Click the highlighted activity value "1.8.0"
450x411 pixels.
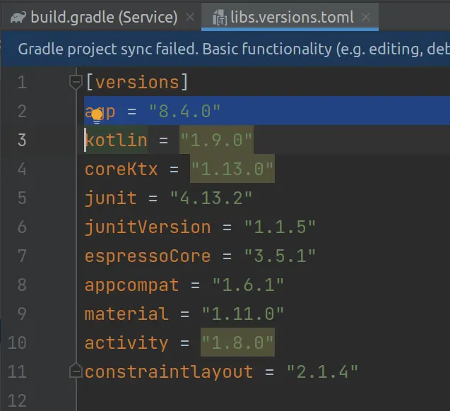point(237,342)
